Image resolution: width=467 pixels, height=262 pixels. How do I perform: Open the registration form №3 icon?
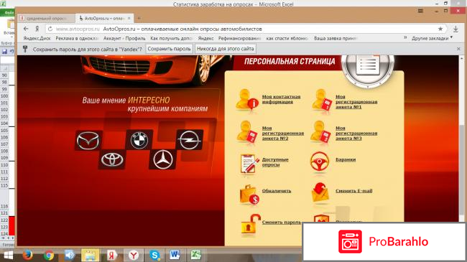tap(320, 131)
